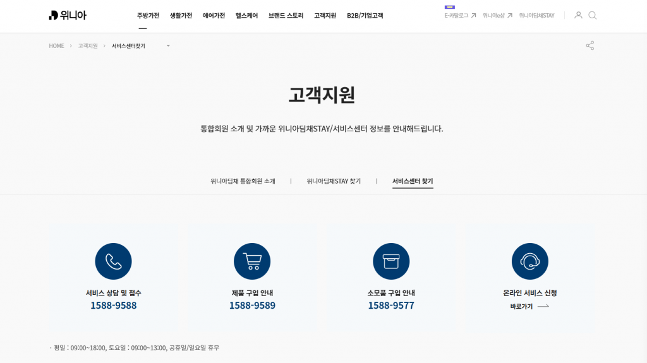
Task: Click the Winia logo
Action: coord(68,15)
